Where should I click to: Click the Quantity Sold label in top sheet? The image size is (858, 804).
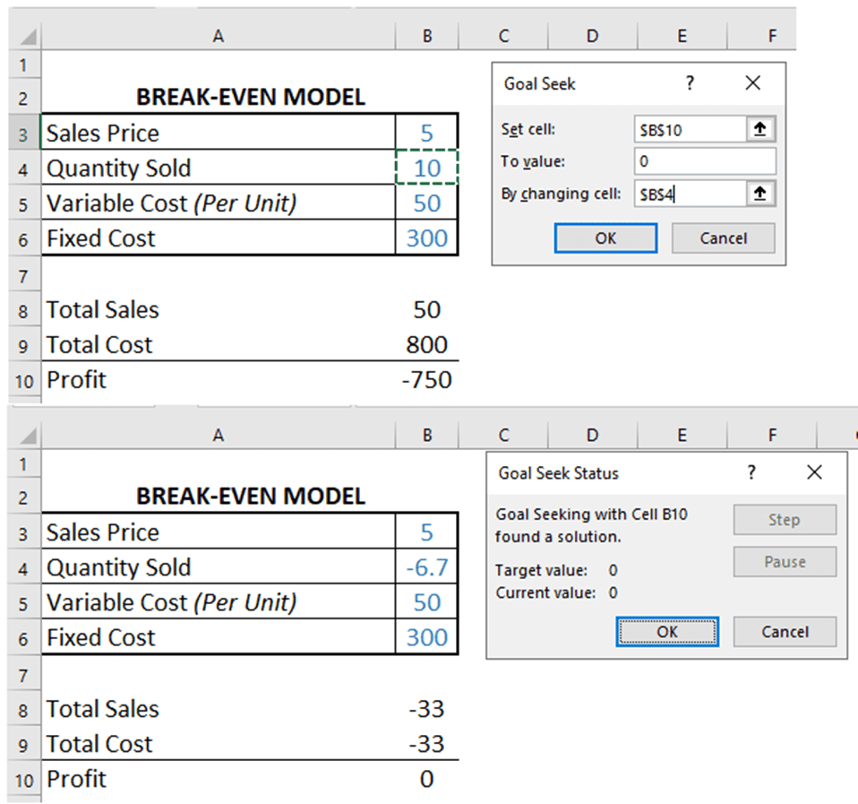click(x=119, y=169)
